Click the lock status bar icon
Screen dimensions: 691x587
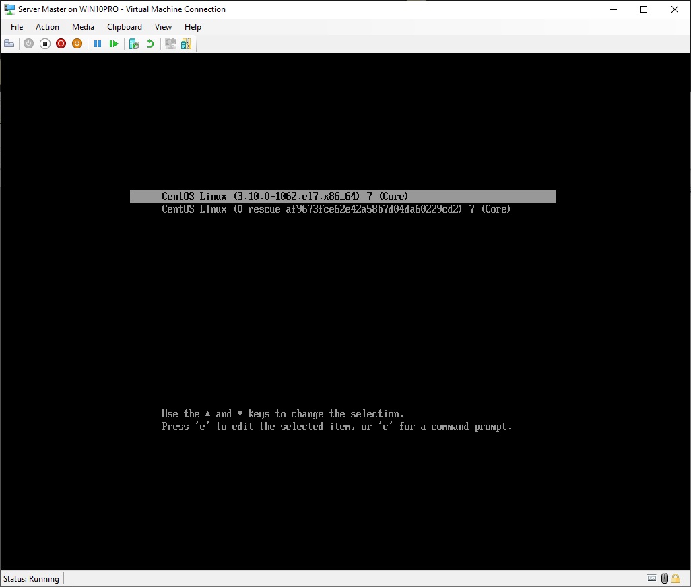pyautogui.click(x=675, y=578)
